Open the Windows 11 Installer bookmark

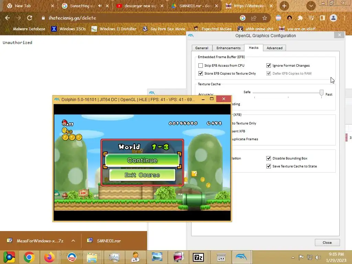pyautogui.click(x=114, y=29)
